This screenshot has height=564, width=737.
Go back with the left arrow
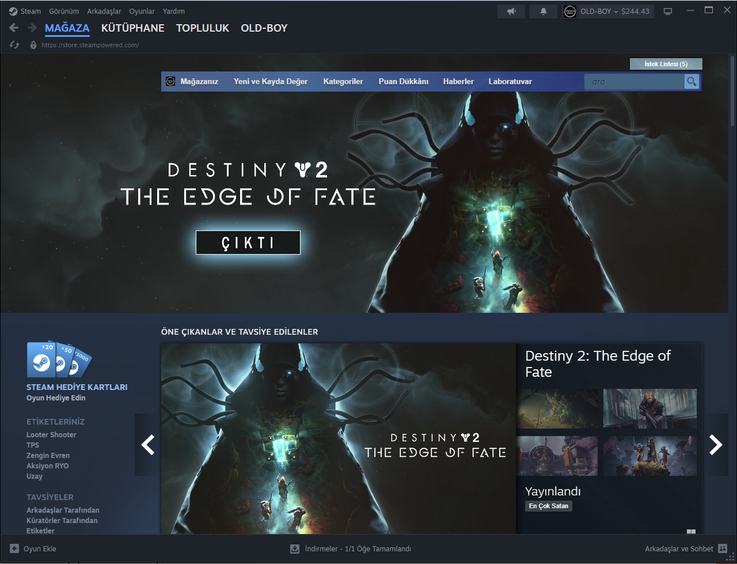point(14,28)
